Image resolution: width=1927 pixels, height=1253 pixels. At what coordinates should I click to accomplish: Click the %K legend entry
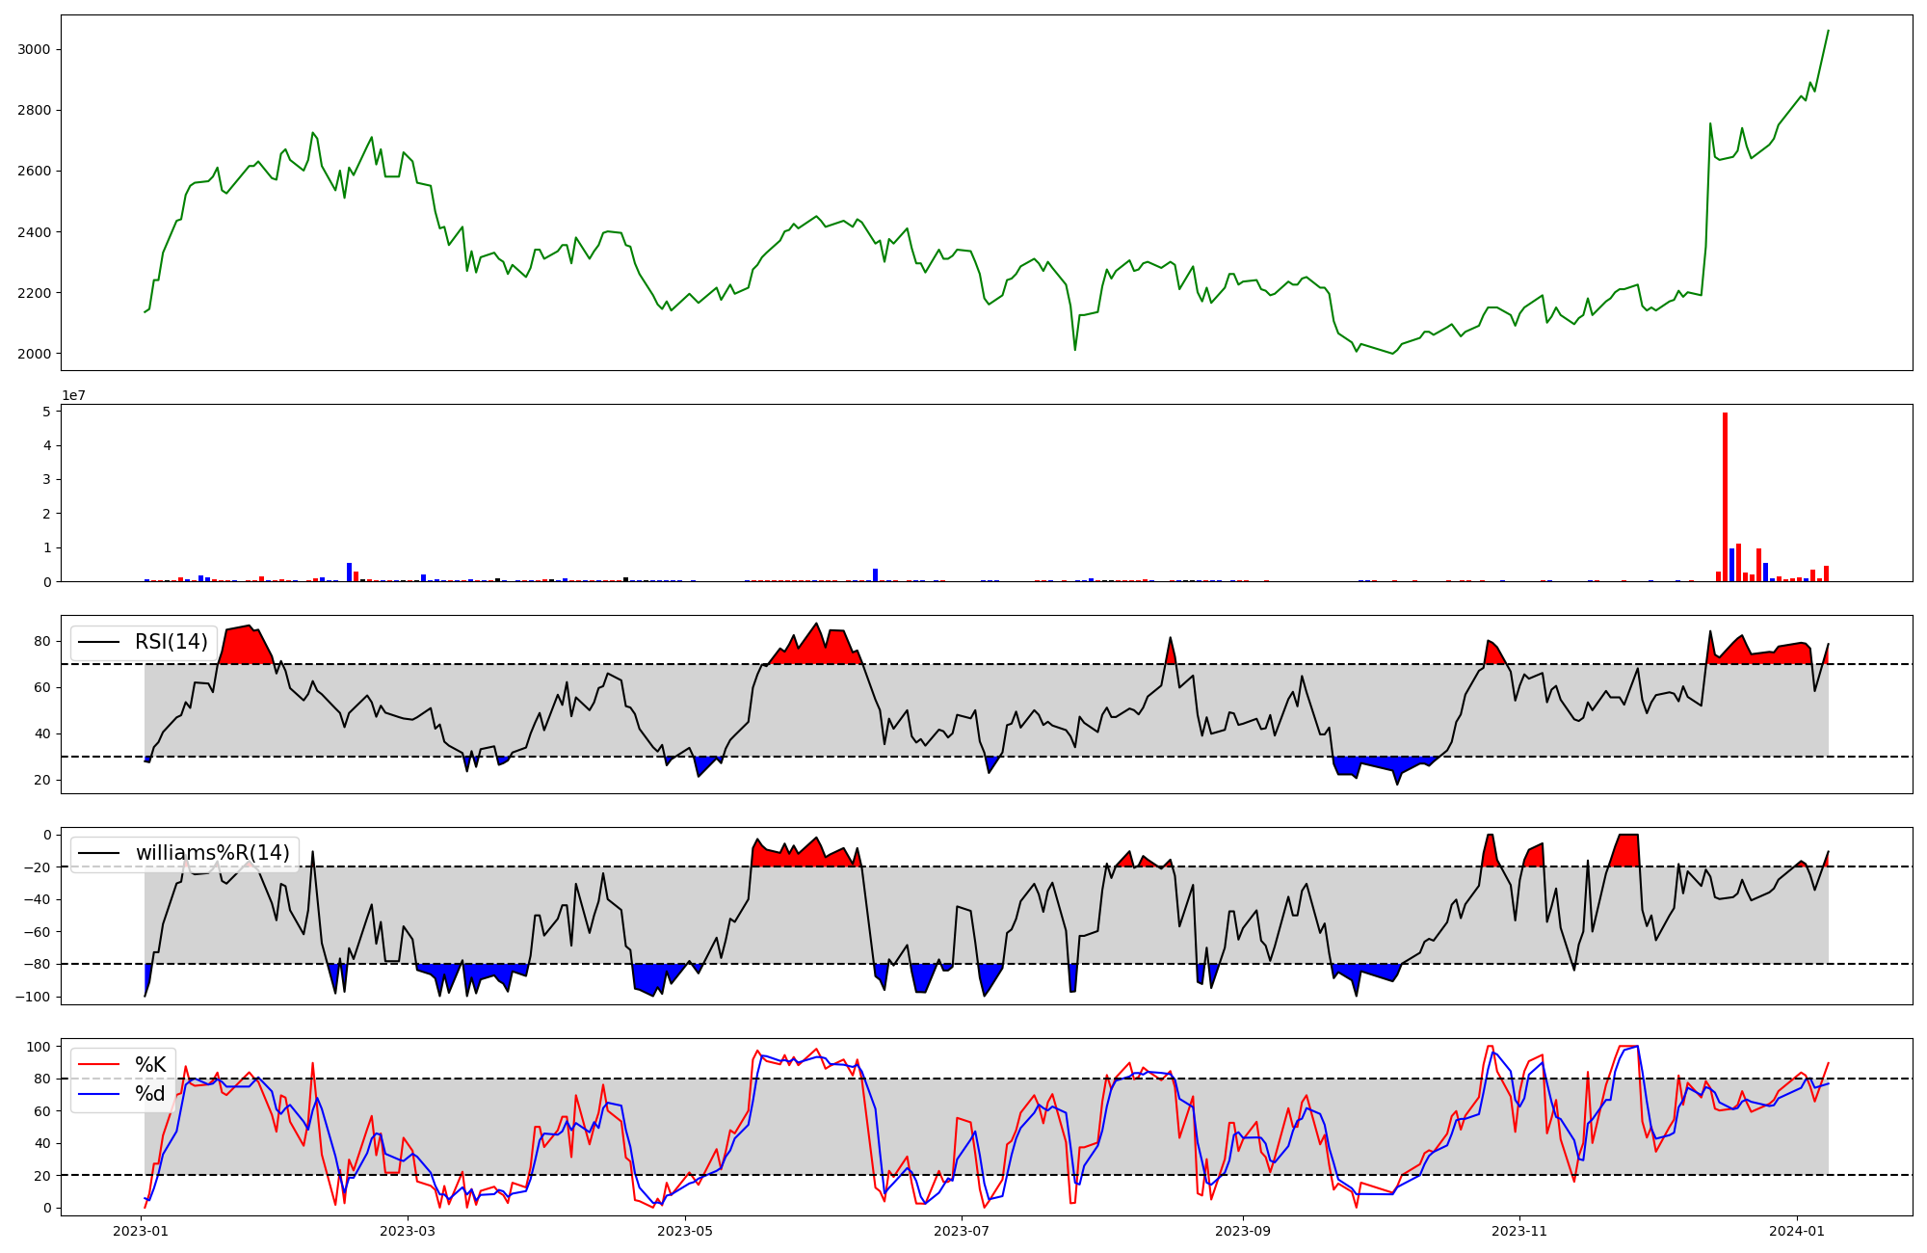coord(150,1065)
